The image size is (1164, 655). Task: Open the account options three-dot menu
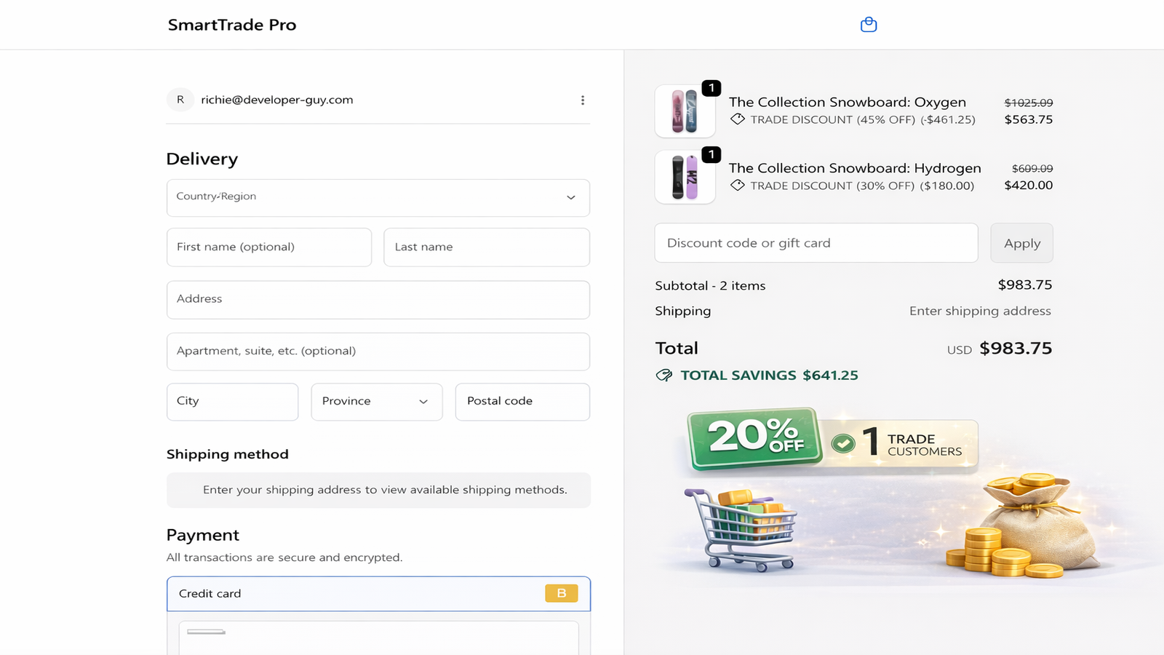tap(583, 100)
